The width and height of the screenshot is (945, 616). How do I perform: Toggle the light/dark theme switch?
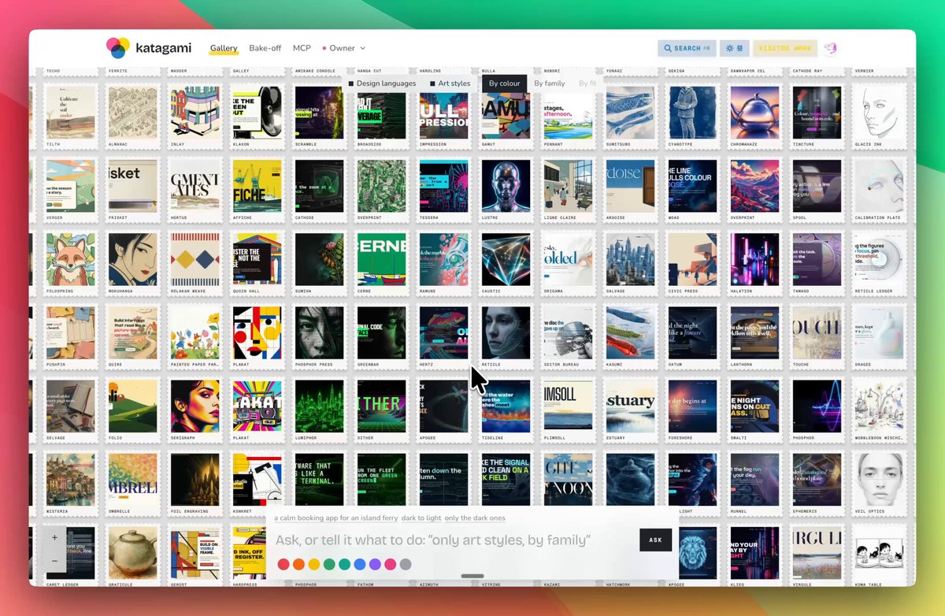coord(735,48)
